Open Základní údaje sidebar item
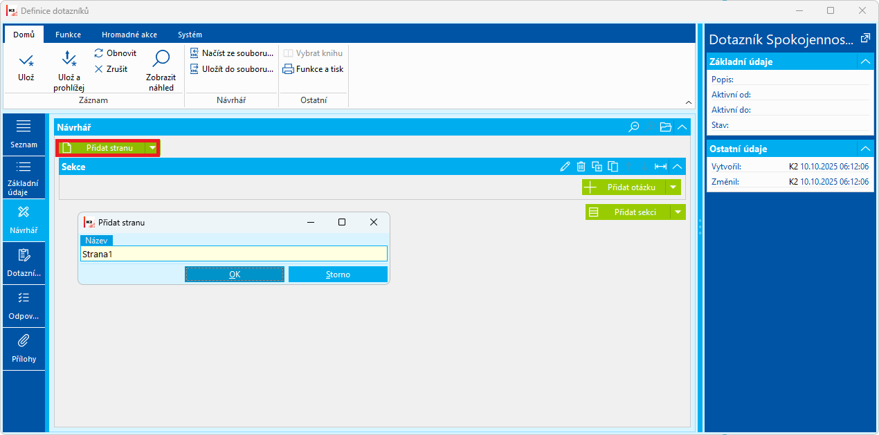Viewport: 879px width, 435px height. pyautogui.click(x=24, y=178)
